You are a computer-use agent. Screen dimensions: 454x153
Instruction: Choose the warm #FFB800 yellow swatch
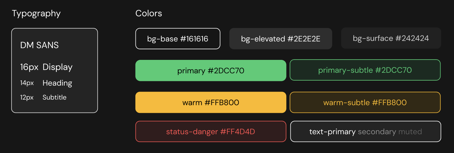click(x=211, y=103)
